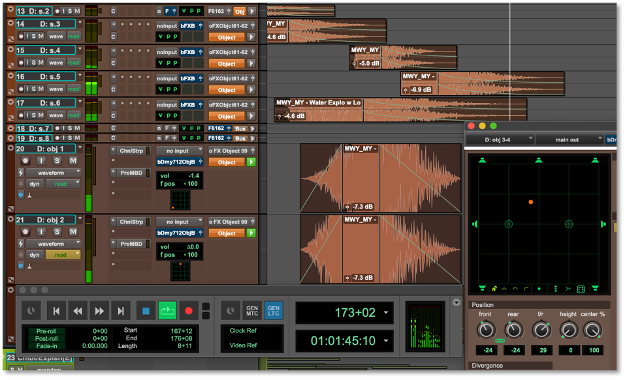Adjust the front position knob in panner
This screenshot has width=627, height=380.
pyautogui.click(x=485, y=330)
